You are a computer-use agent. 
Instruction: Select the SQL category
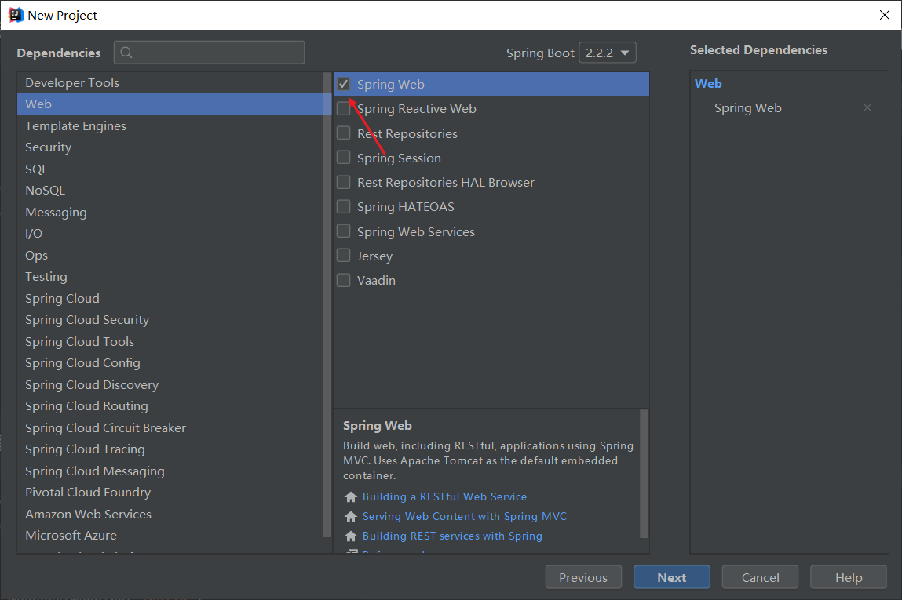[x=36, y=168]
